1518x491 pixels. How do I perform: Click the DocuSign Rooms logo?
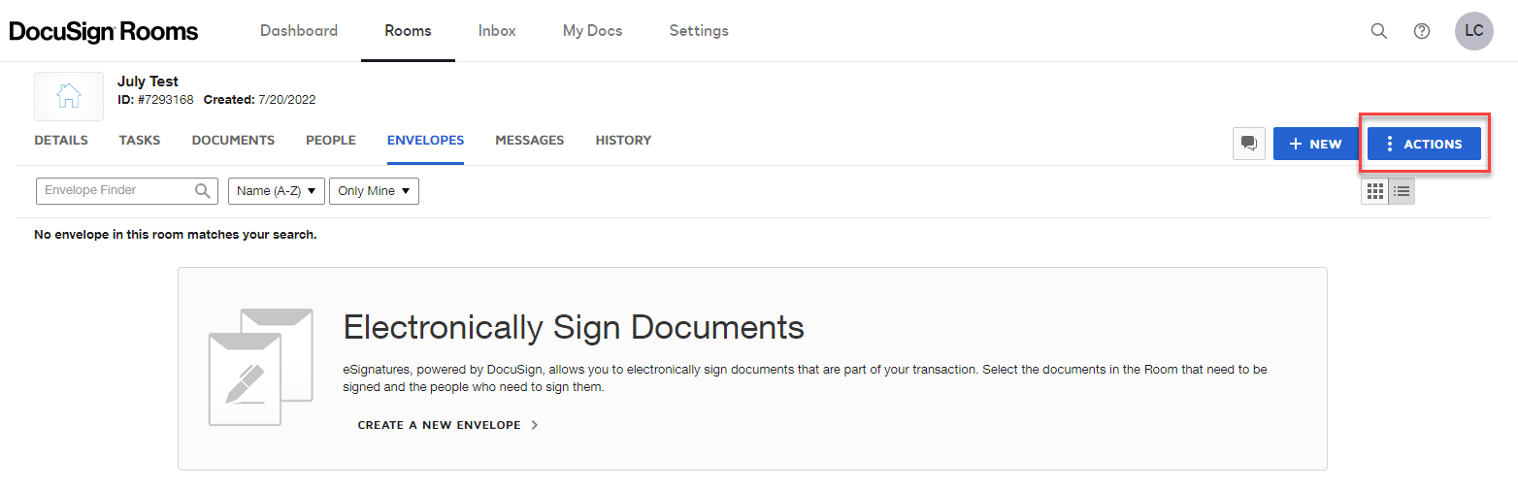point(104,31)
